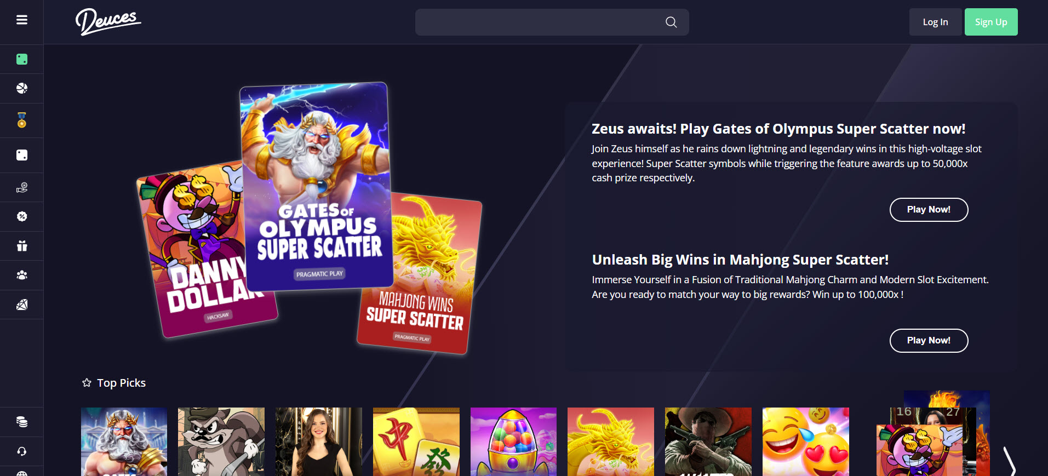
Task: Select the golden dragon thumbnail in Top Picks
Action: point(611,441)
